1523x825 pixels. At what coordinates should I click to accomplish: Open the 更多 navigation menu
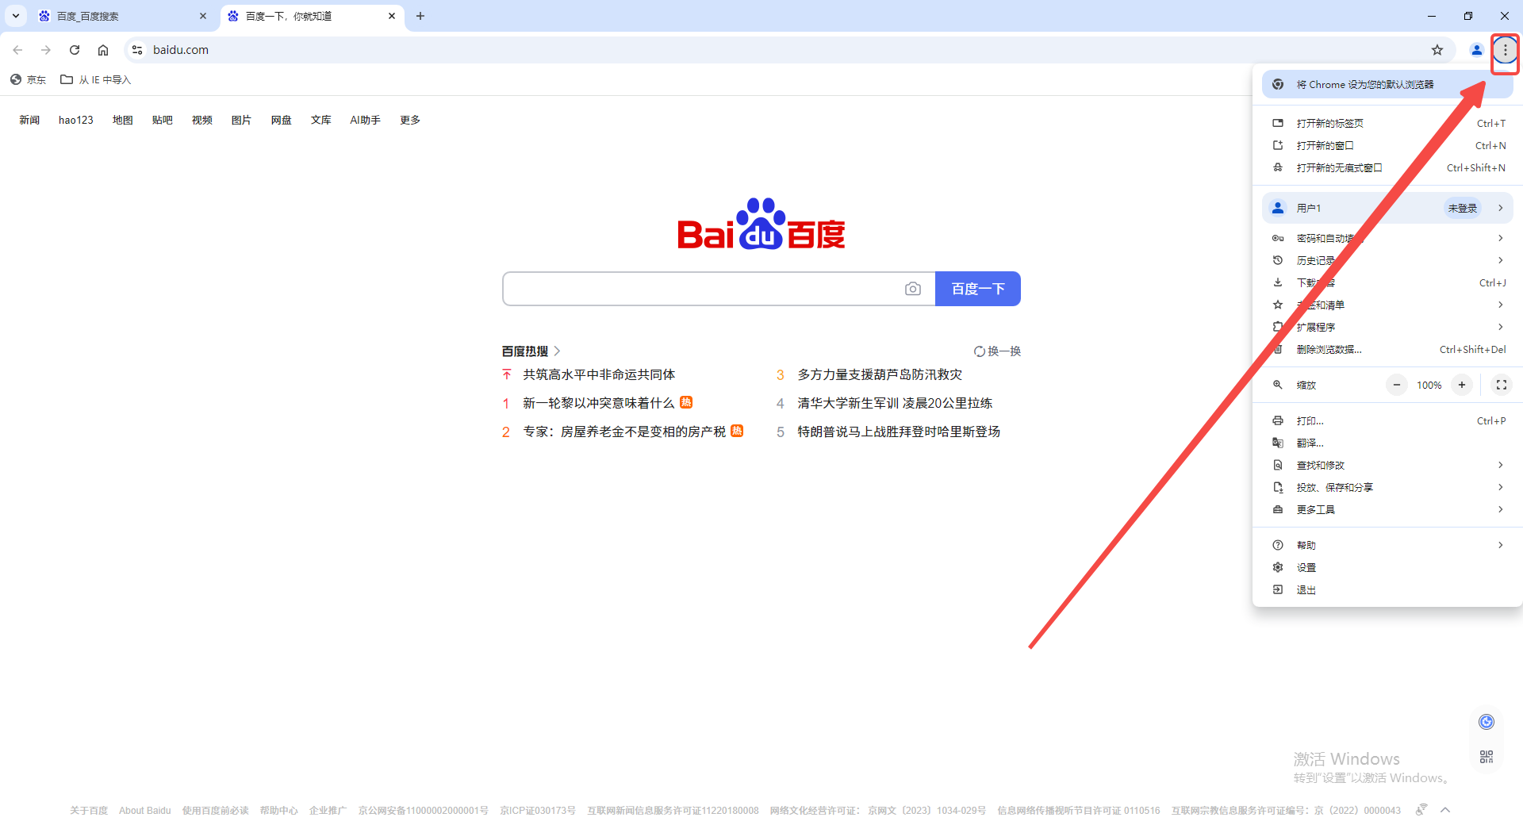click(x=410, y=120)
